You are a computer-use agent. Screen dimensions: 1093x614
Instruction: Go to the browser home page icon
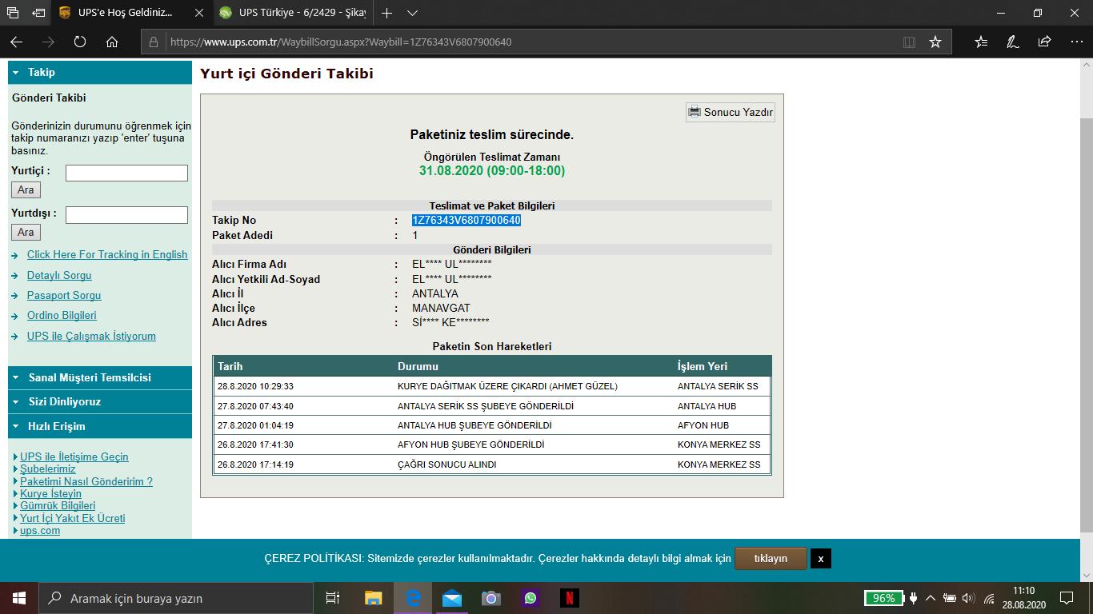pos(112,42)
